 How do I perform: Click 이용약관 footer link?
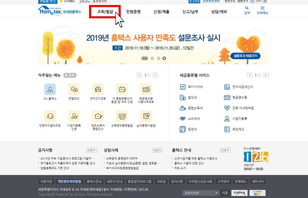[x=46, y=181]
